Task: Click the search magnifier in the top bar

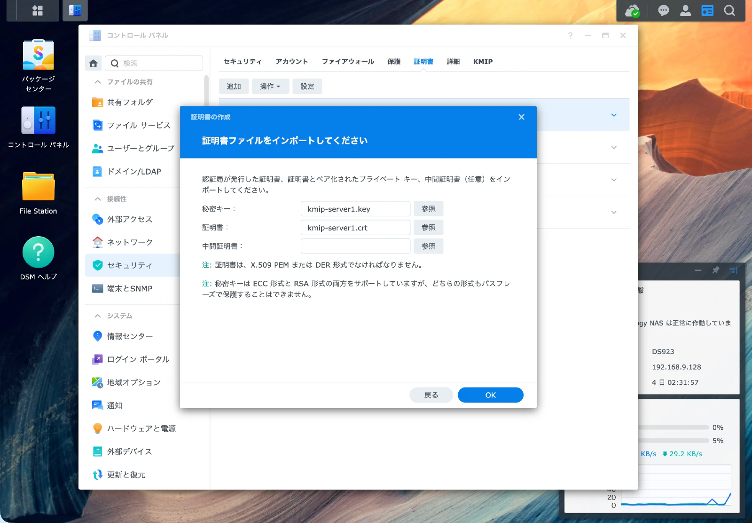Action: coord(729,10)
